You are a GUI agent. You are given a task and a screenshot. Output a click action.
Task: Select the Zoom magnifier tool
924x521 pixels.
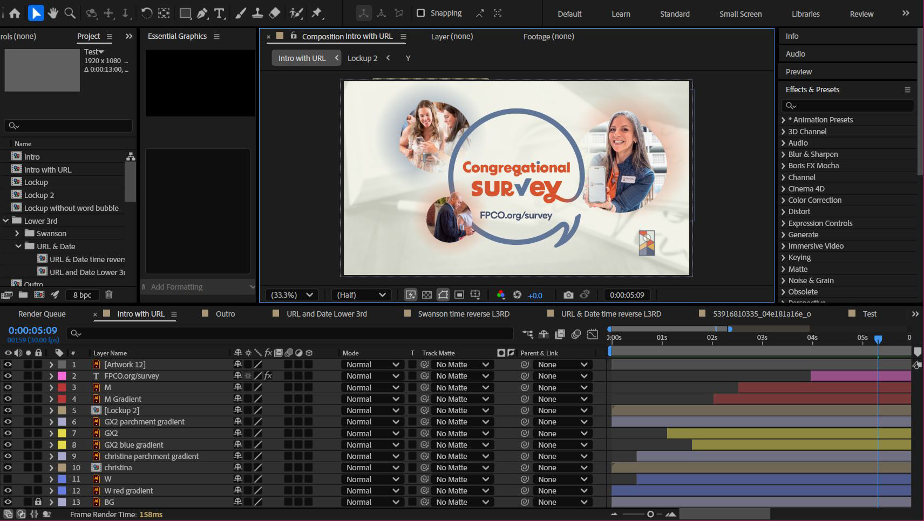point(70,13)
